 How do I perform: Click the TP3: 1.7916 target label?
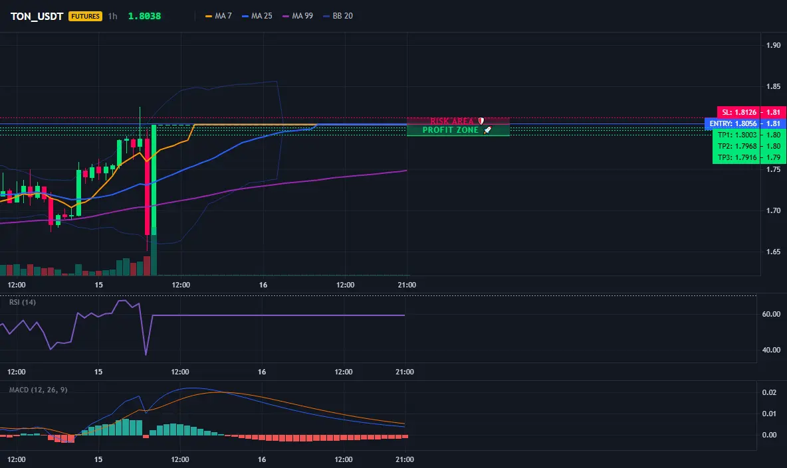coord(736,157)
